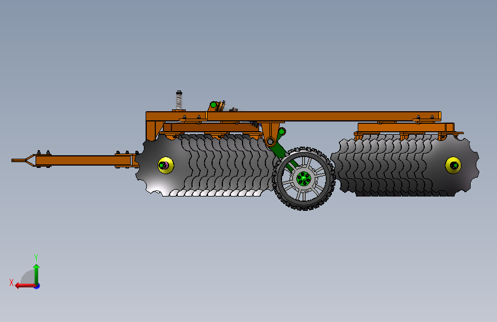Click the green Y axis arrow of triad
497x322 pixels.
[x=37, y=274]
